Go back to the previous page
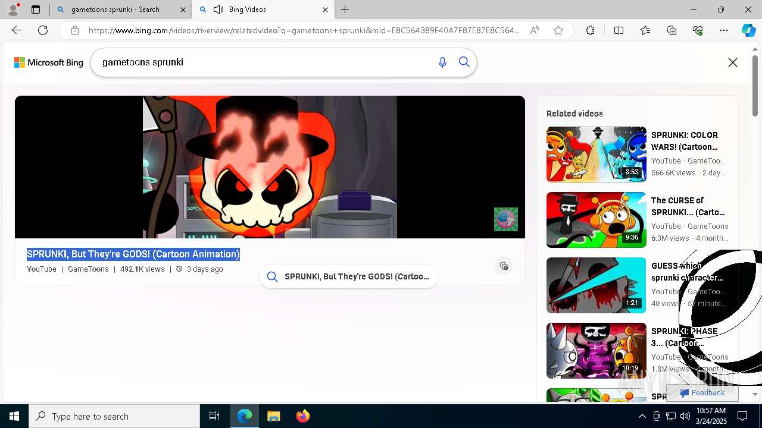Image resolution: width=762 pixels, height=428 pixels. tap(17, 30)
